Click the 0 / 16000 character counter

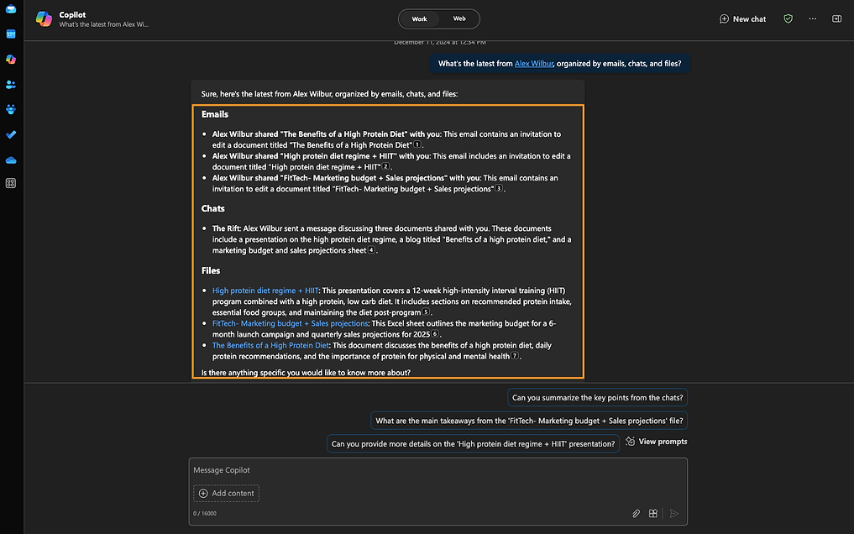tap(205, 513)
